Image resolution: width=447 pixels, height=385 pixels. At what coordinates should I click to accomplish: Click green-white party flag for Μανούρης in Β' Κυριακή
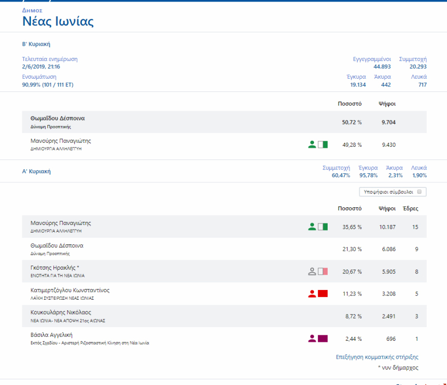click(323, 145)
